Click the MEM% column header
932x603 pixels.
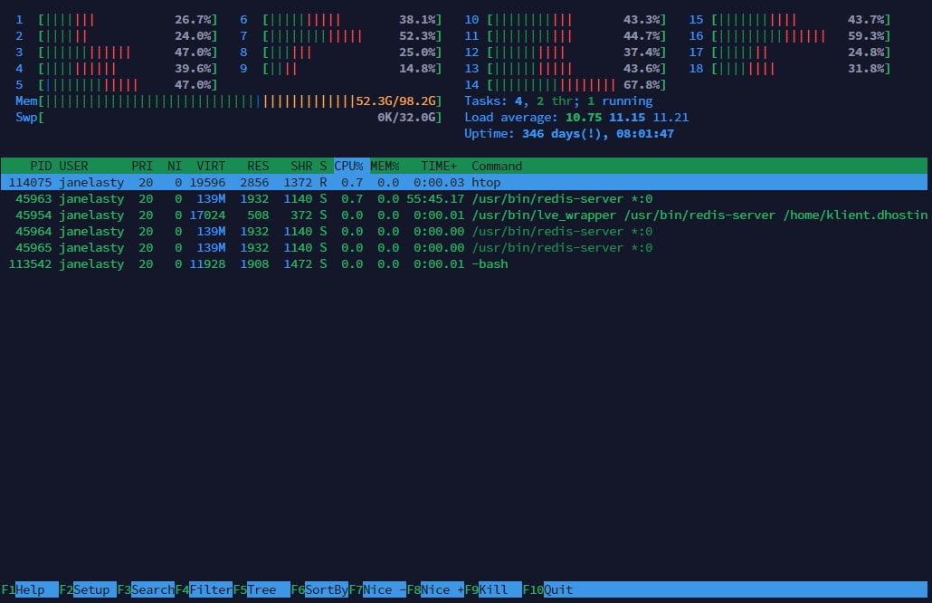tap(385, 166)
